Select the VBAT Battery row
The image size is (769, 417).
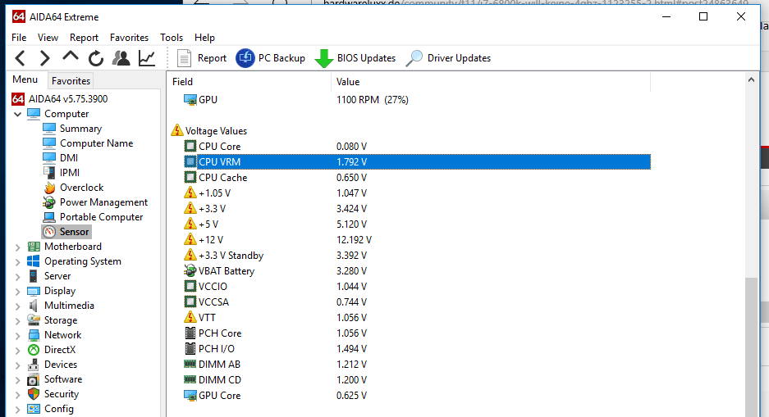coord(417,271)
